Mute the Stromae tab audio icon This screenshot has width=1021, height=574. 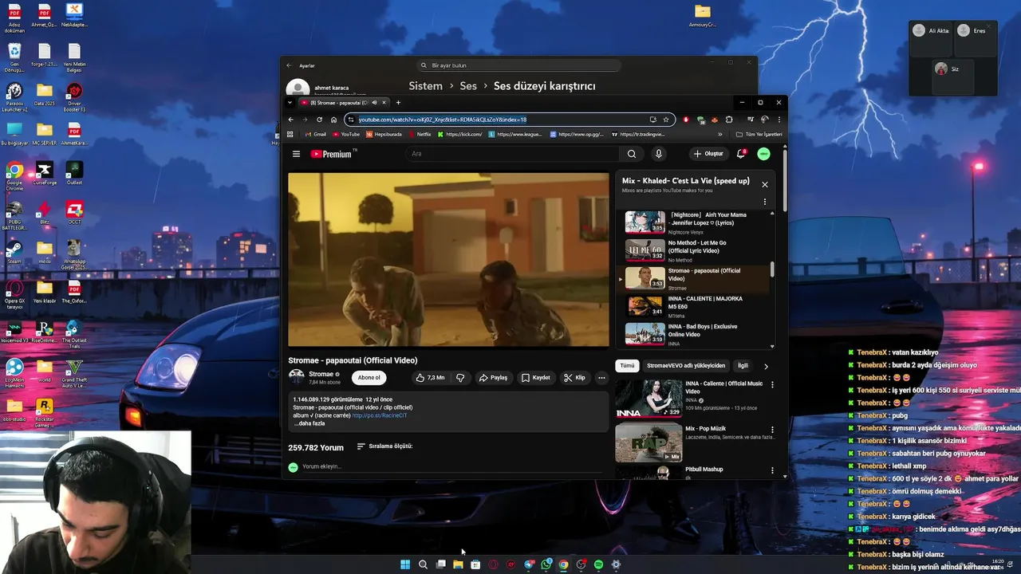[373, 102]
